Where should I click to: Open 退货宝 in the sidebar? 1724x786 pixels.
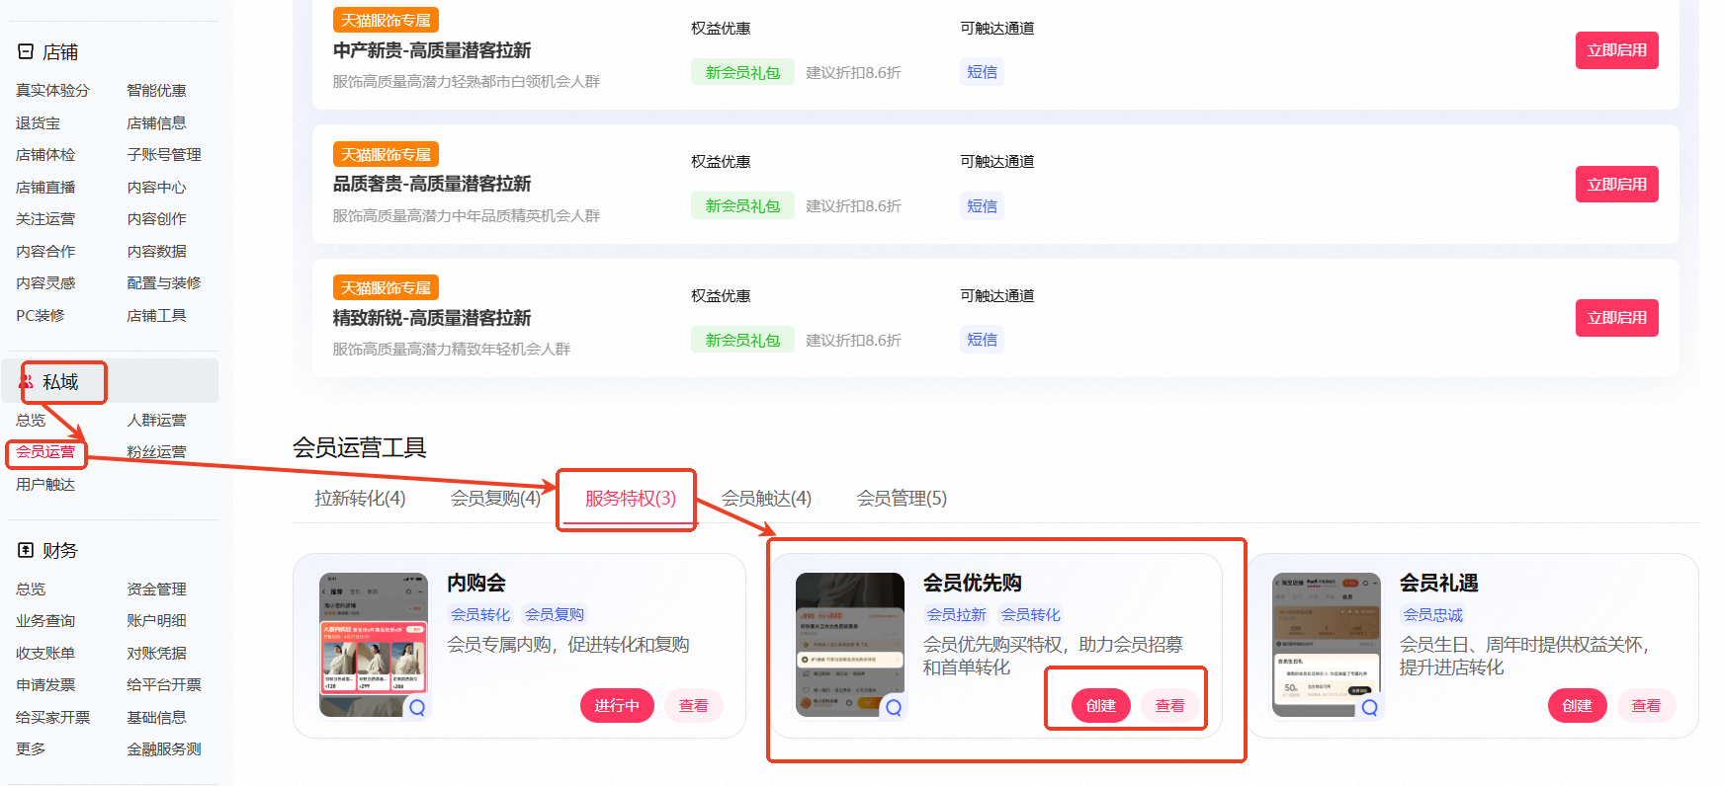pyautogui.click(x=38, y=122)
